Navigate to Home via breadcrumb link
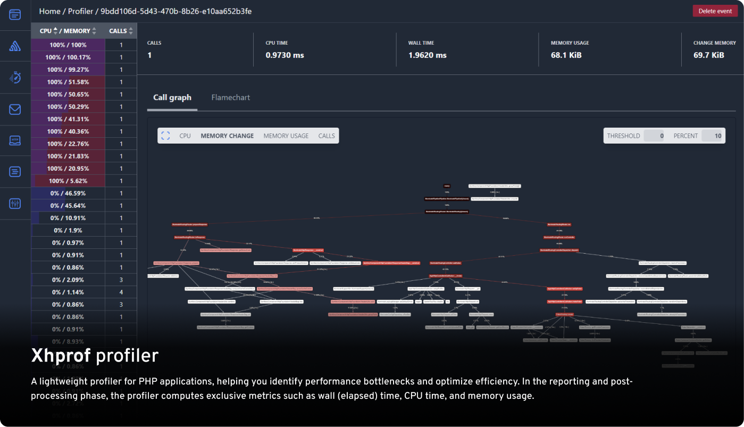The width and height of the screenshot is (744, 427). click(49, 11)
